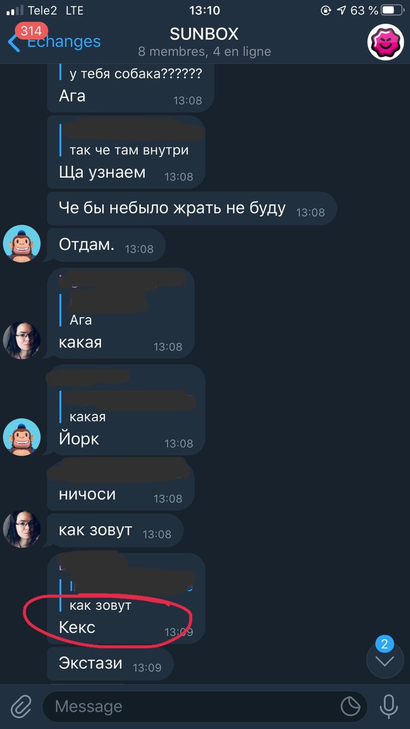This screenshot has width=410, height=729.
Task: Jump to latest messages with down arrow
Action: (x=385, y=662)
